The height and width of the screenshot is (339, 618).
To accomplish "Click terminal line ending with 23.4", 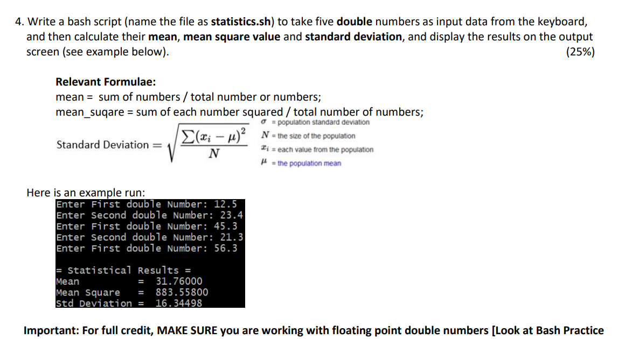I will coord(150,215).
